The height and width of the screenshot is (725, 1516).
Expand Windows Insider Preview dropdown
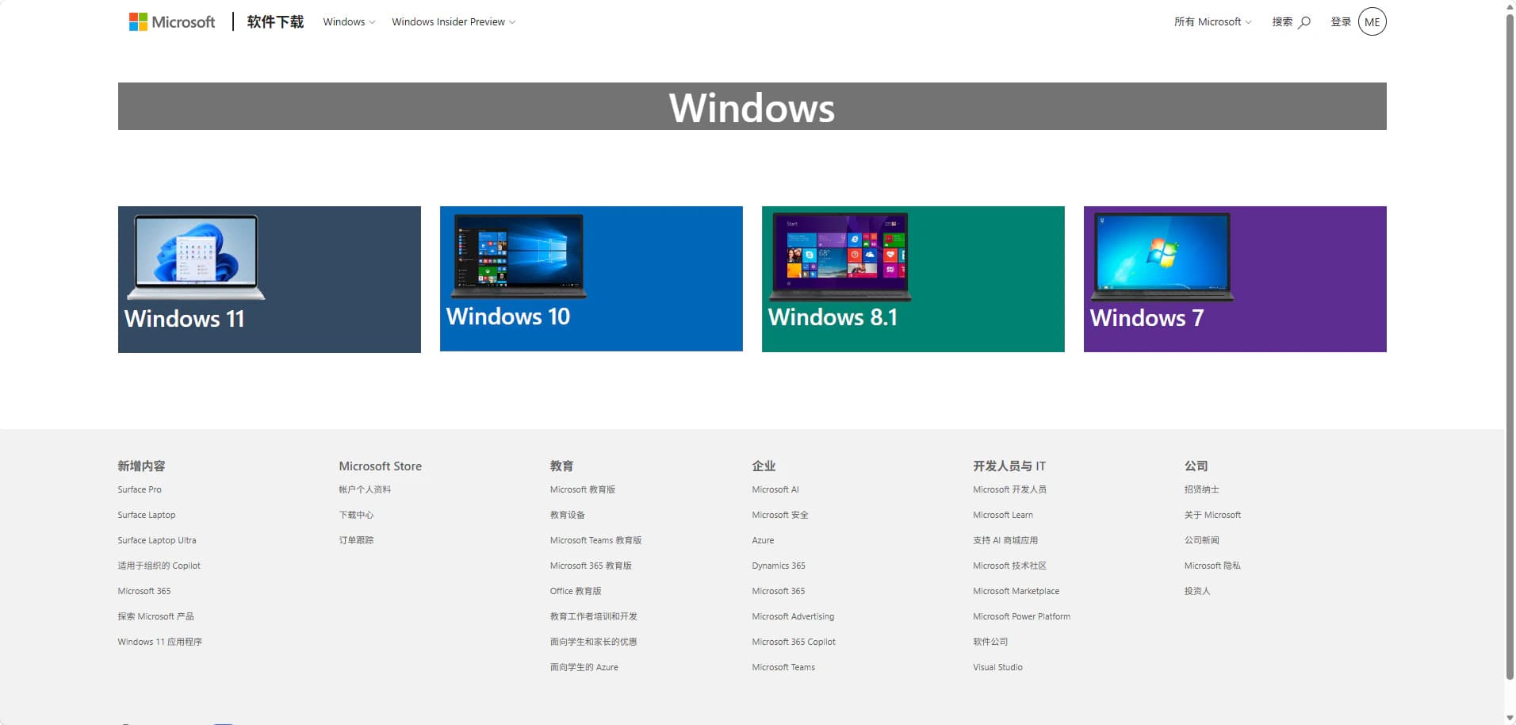click(454, 22)
